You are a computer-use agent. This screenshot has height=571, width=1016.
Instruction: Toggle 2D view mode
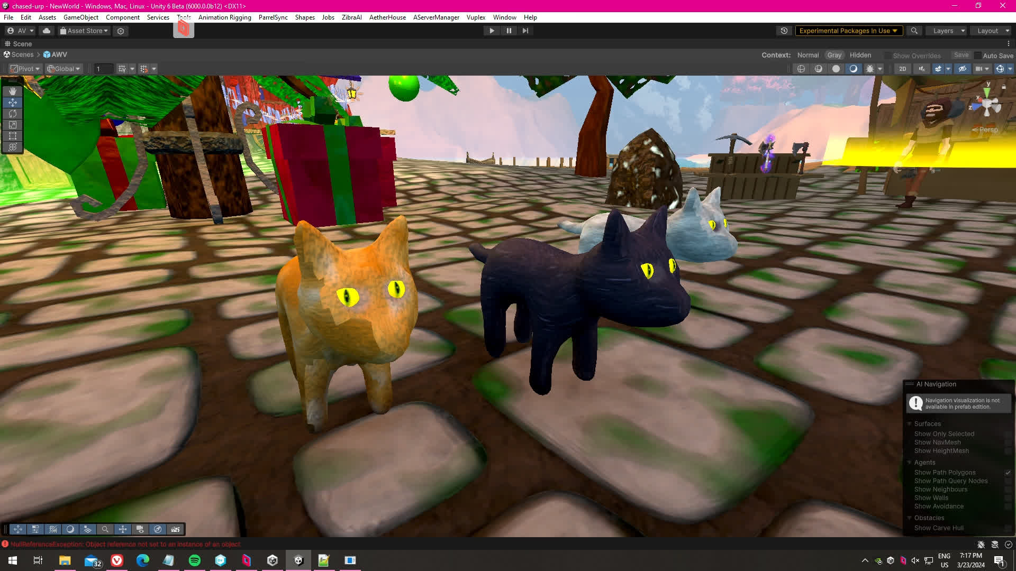click(x=903, y=69)
